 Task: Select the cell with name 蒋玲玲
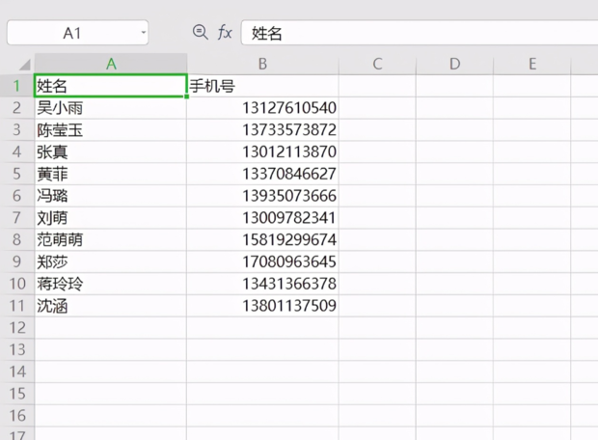(111, 284)
